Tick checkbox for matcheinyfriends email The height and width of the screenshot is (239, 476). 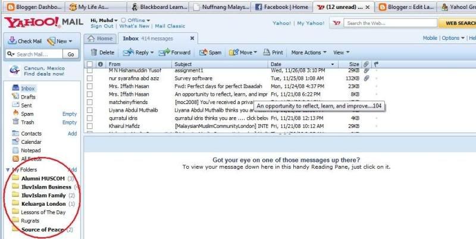(x=90, y=102)
